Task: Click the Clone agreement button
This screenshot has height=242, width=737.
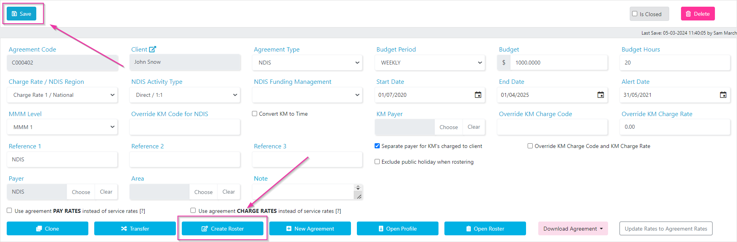Action: click(47, 229)
